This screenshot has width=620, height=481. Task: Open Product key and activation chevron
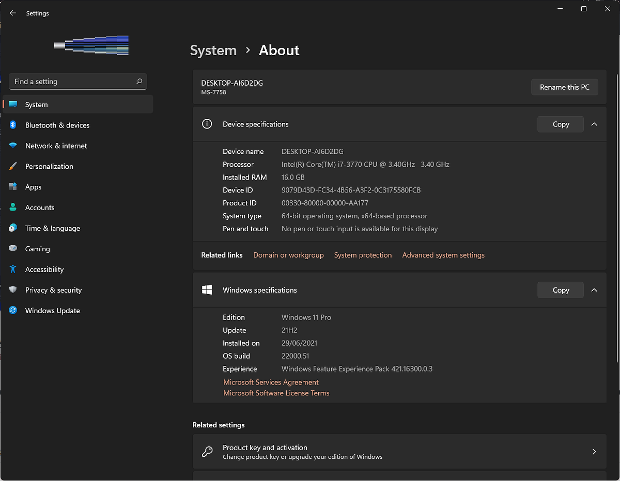594,452
